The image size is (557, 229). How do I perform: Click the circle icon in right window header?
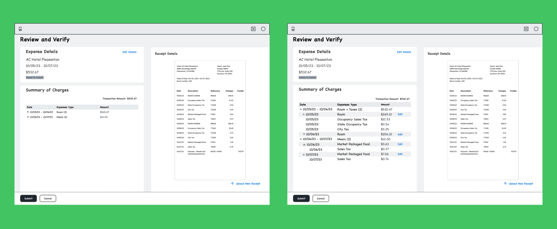[x=536, y=29]
